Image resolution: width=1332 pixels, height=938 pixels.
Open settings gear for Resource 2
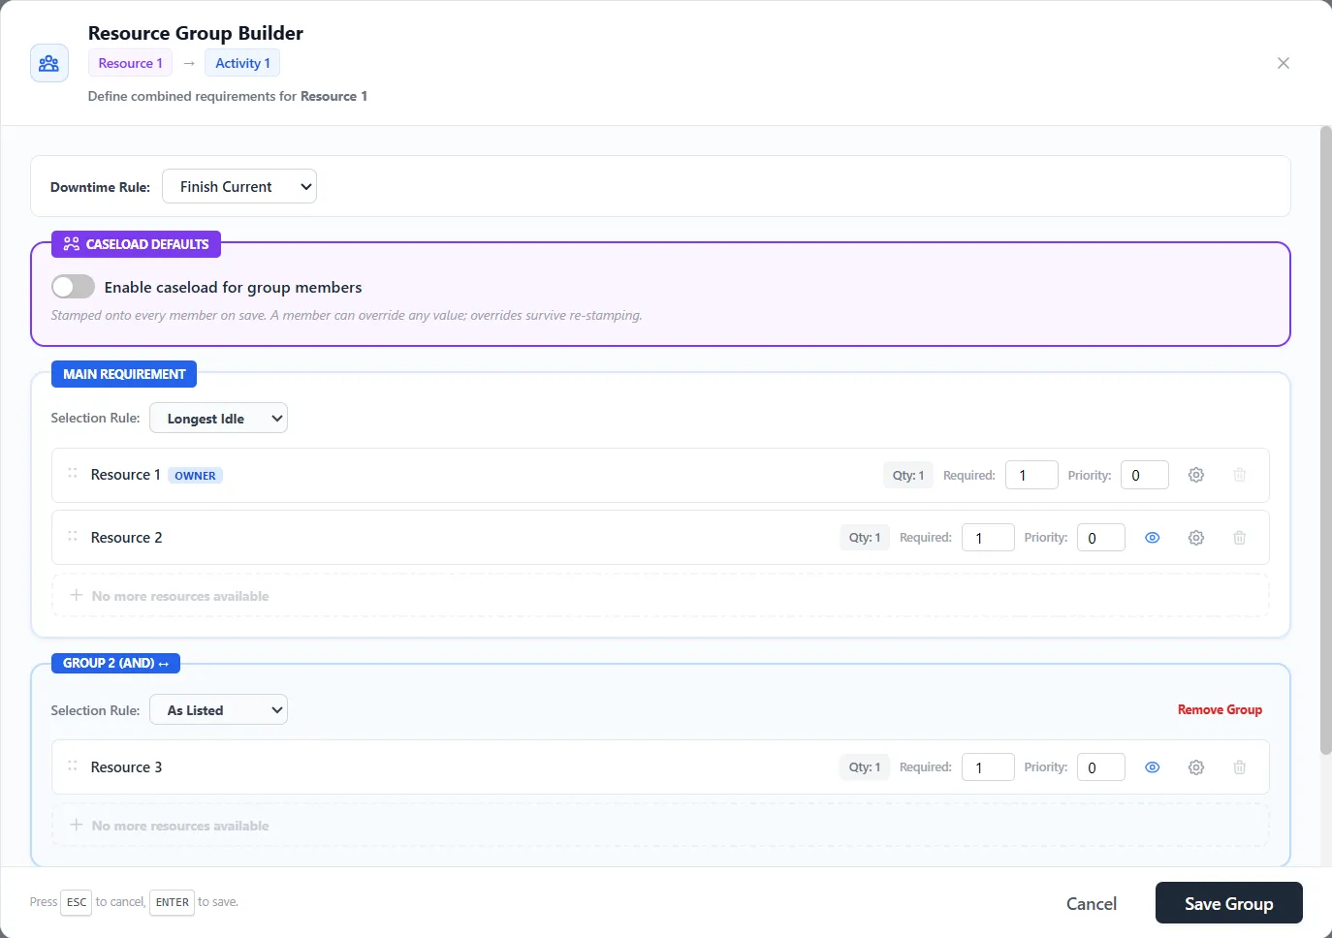tap(1196, 538)
